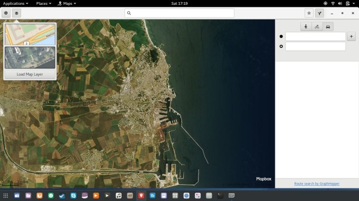Open Files manager in taskbar
Image resolution: width=359 pixels, height=201 pixels.
pyautogui.click(x=28, y=196)
